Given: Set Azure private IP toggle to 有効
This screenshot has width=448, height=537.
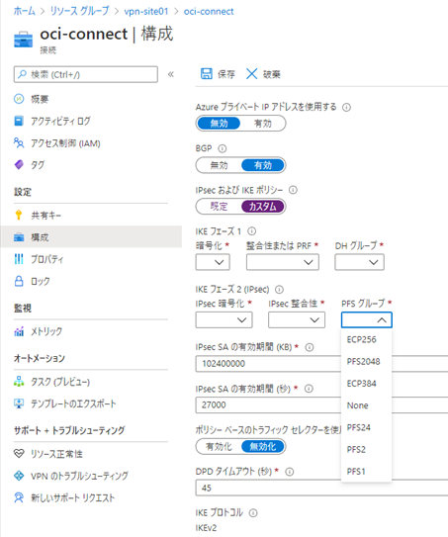Looking at the screenshot, I should coord(263,124).
